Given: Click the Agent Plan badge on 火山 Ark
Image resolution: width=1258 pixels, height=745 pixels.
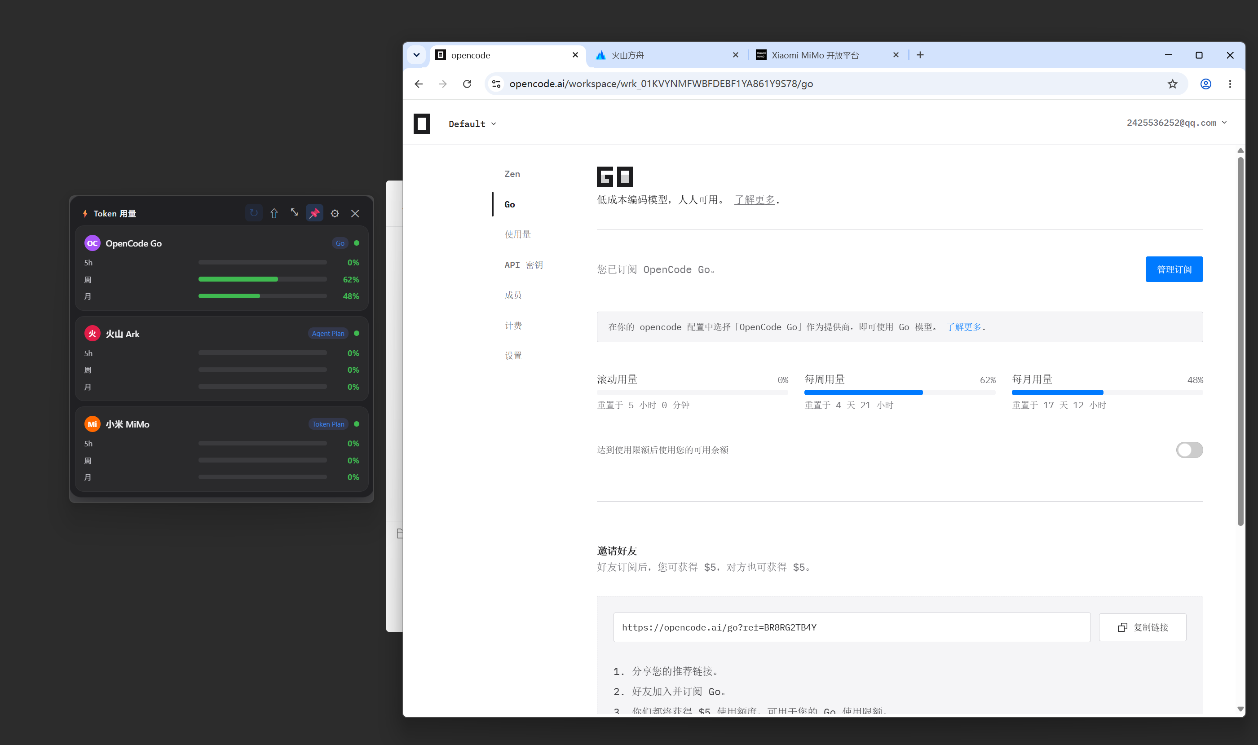Looking at the screenshot, I should click(328, 333).
